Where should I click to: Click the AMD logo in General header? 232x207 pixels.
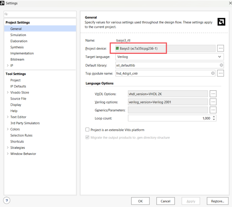[221, 22]
